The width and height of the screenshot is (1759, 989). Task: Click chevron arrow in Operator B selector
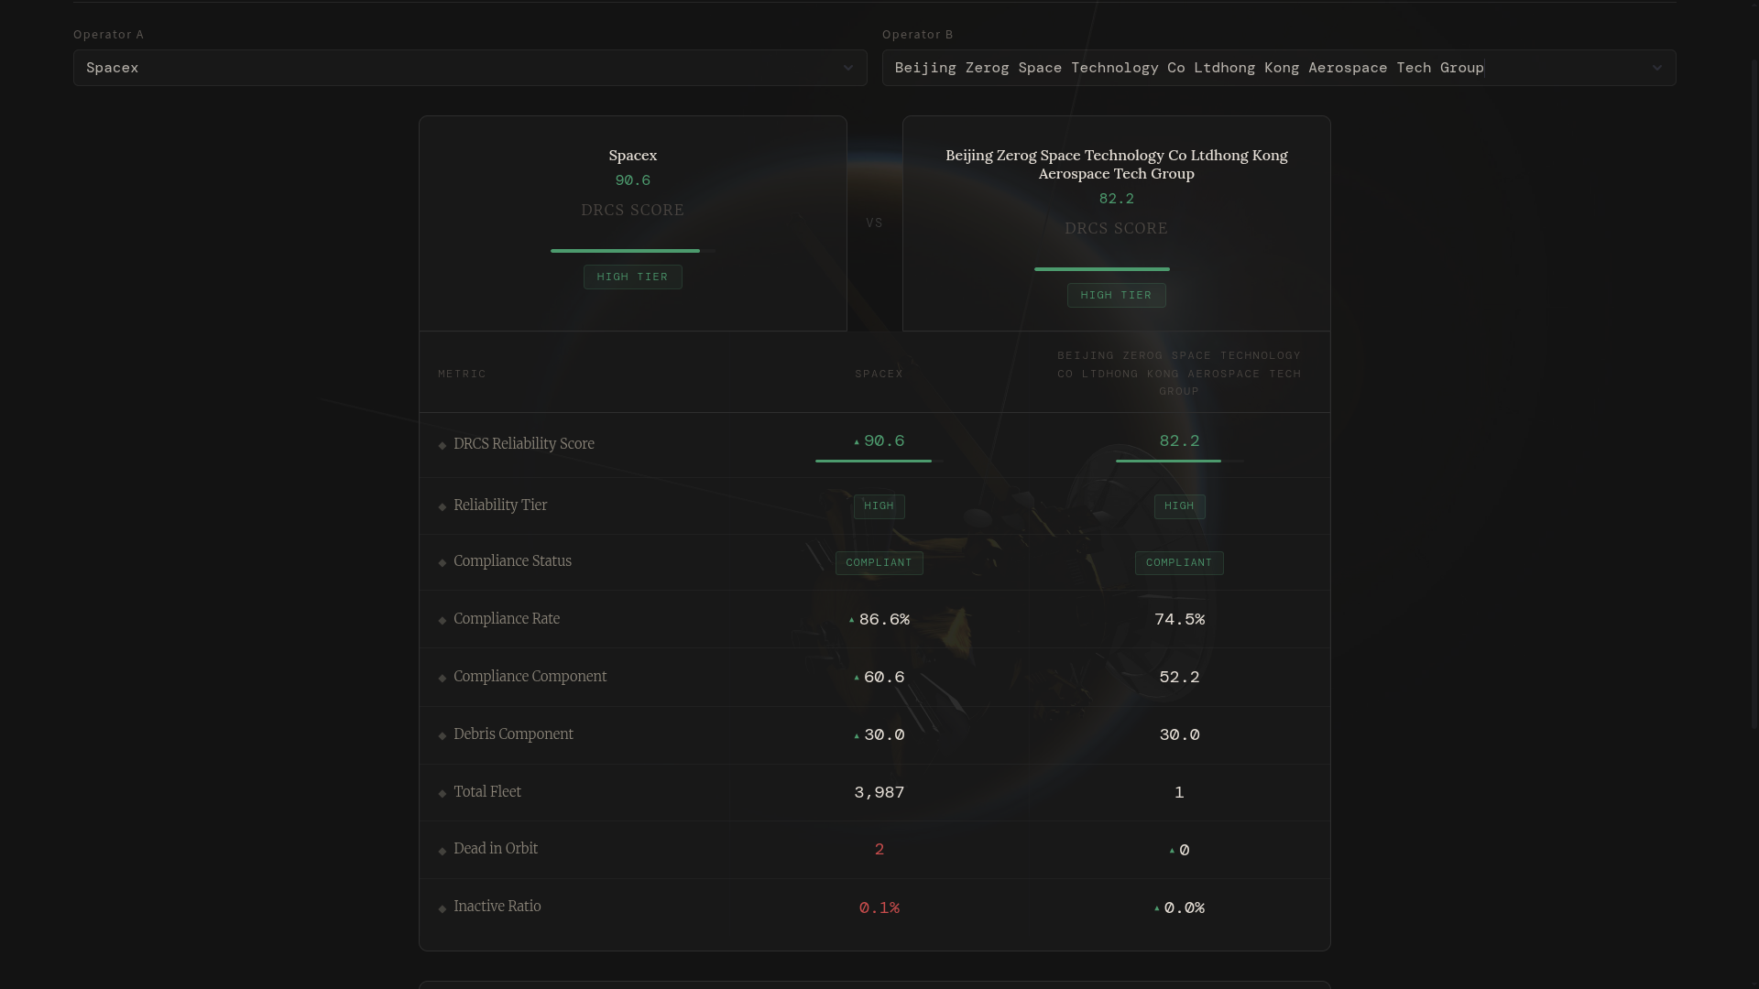tap(1656, 68)
